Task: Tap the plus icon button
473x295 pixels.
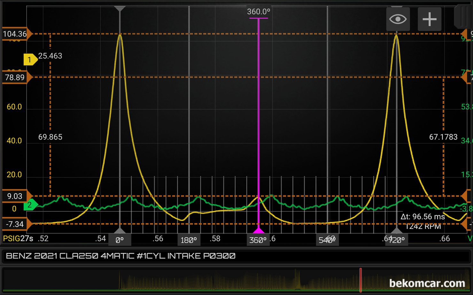Action: (430, 19)
